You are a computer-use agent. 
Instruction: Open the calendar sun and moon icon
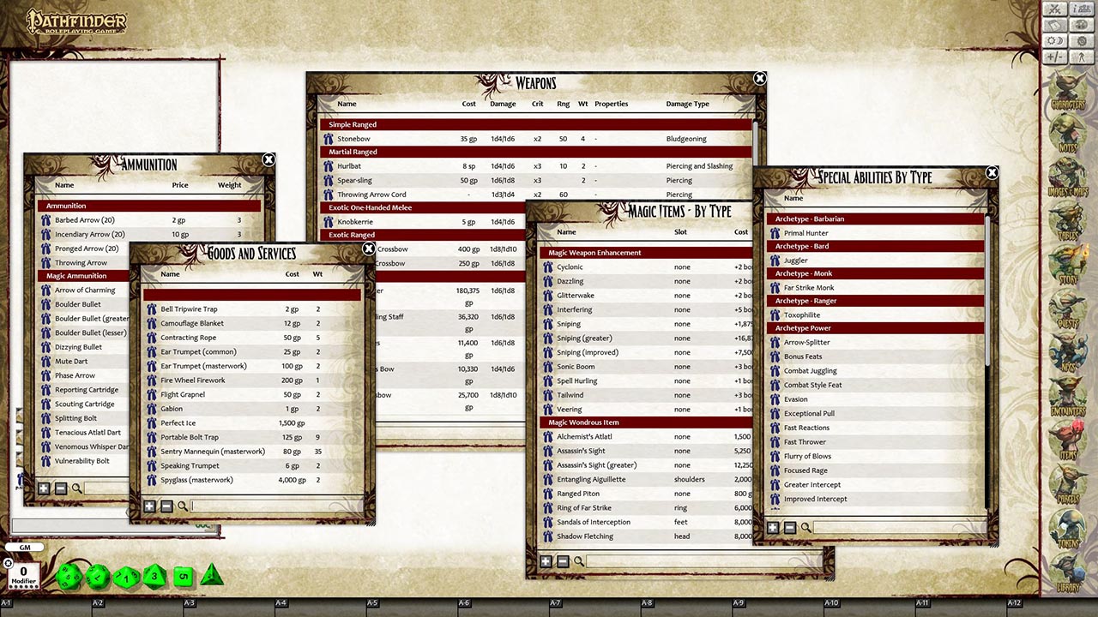pos(1055,41)
